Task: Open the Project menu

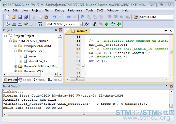Action: (x=36, y=10)
